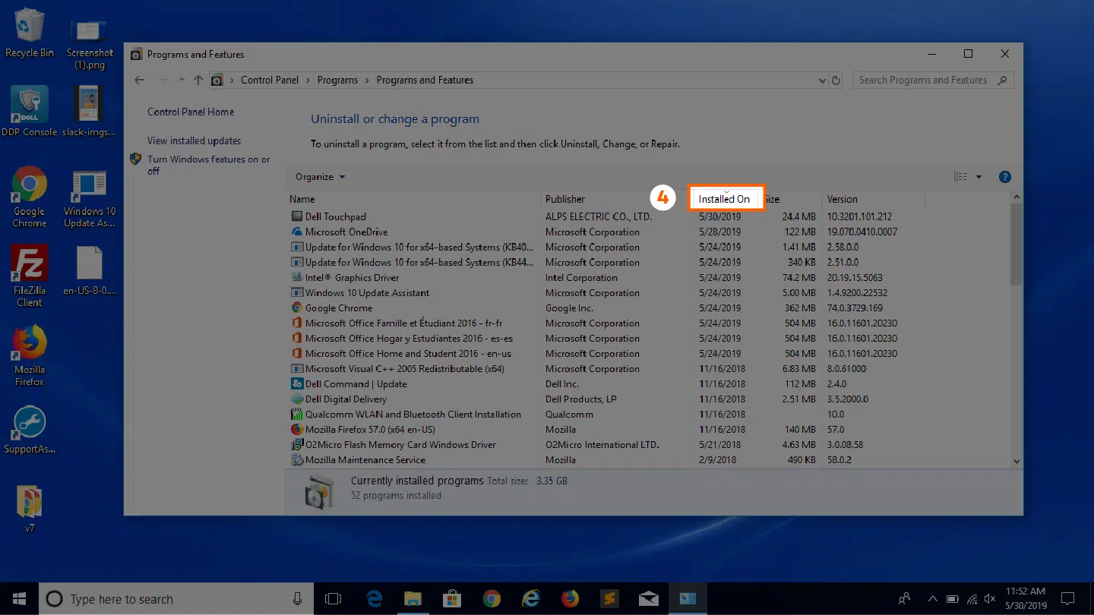Open the Action Center notifications icon
1094x615 pixels.
click(1067, 599)
